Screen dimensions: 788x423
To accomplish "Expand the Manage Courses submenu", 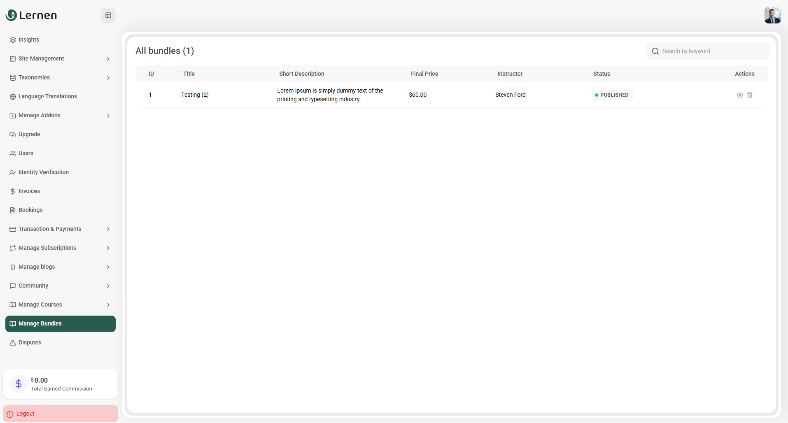I will 108,304.
